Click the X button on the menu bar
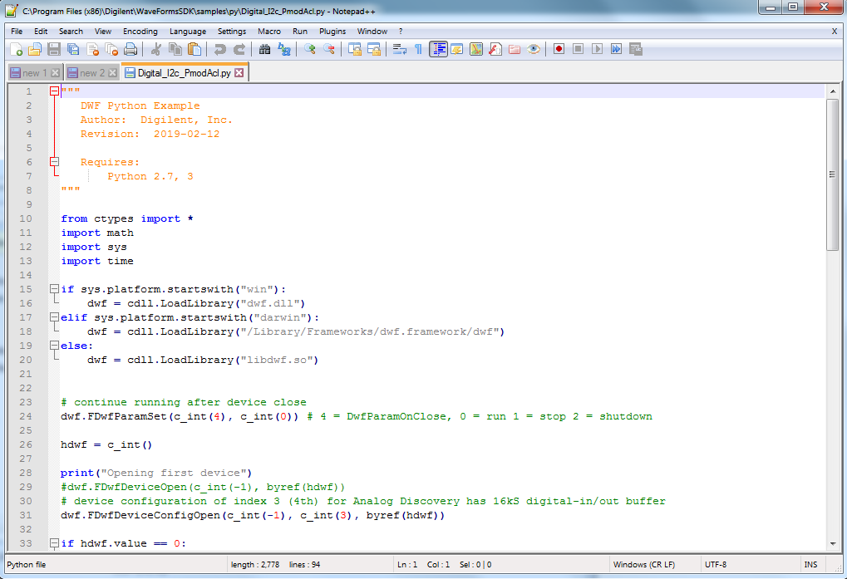The image size is (847, 579). coord(834,32)
